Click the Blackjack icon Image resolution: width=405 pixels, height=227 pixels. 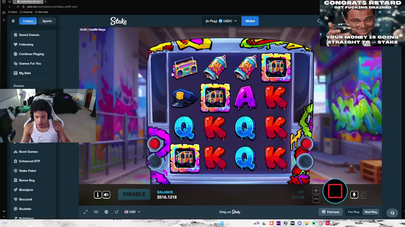coord(16,190)
